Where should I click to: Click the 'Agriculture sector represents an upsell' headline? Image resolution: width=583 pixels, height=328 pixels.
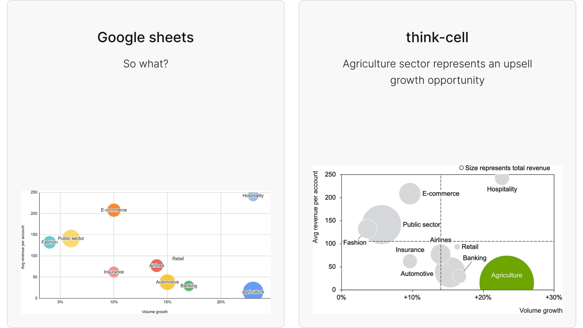(437, 64)
